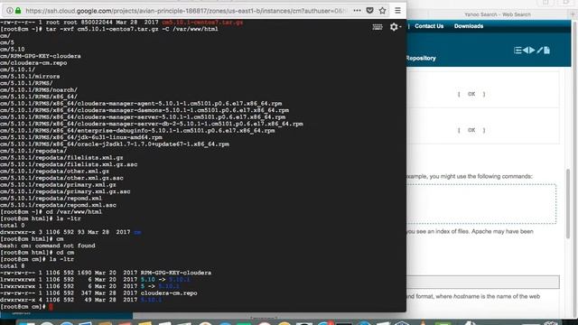Open the SSH on-screen keyboard icon
This screenshot has width=578, height=325.
[378, 27]
